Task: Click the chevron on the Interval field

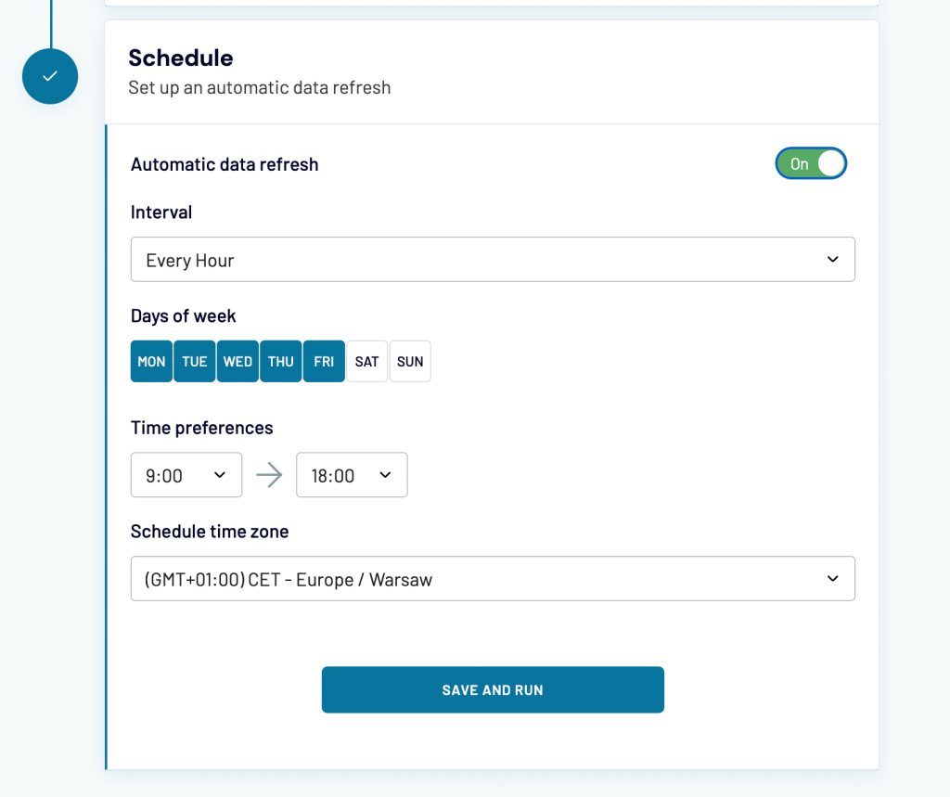Action: point(832,260)
